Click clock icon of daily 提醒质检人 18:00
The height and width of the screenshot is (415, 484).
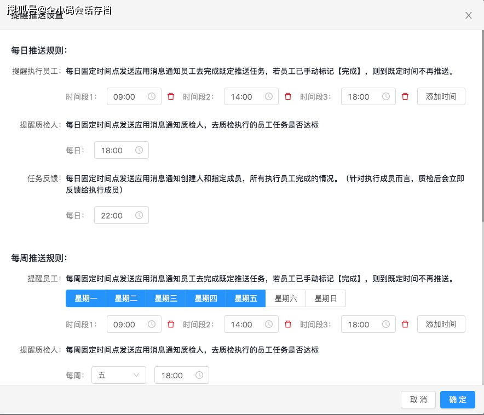click(139, 150)
